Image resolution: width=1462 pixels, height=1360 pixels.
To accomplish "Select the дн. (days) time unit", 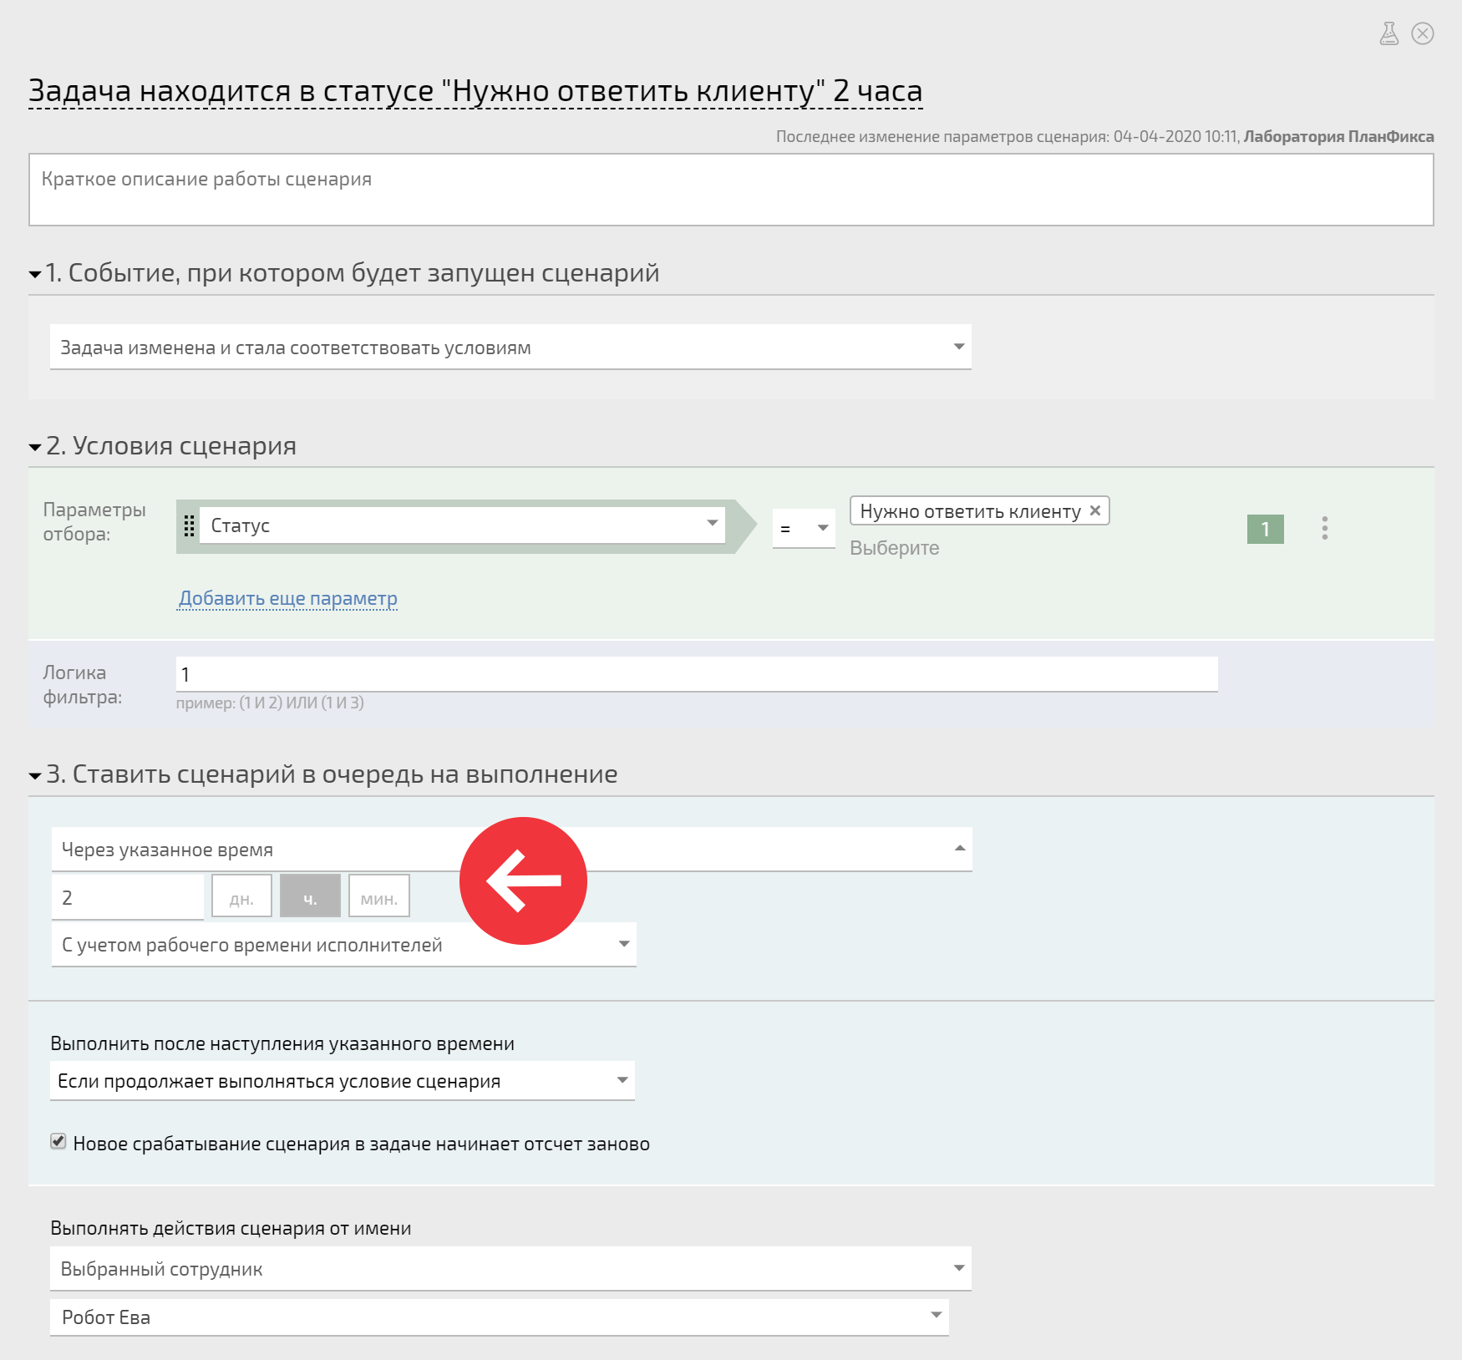I will coord(241,896).
